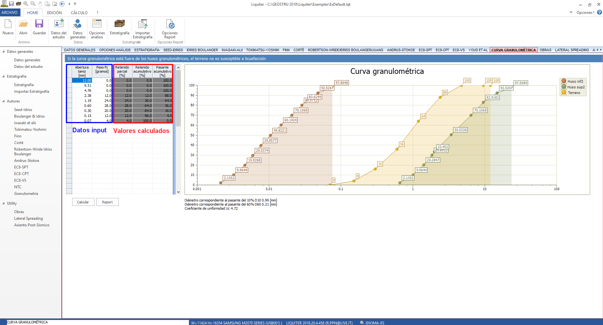This screenshot has height=325, width=603.
Task: Open the Opciones dropdown menu
Action: (x=585, y=13)
